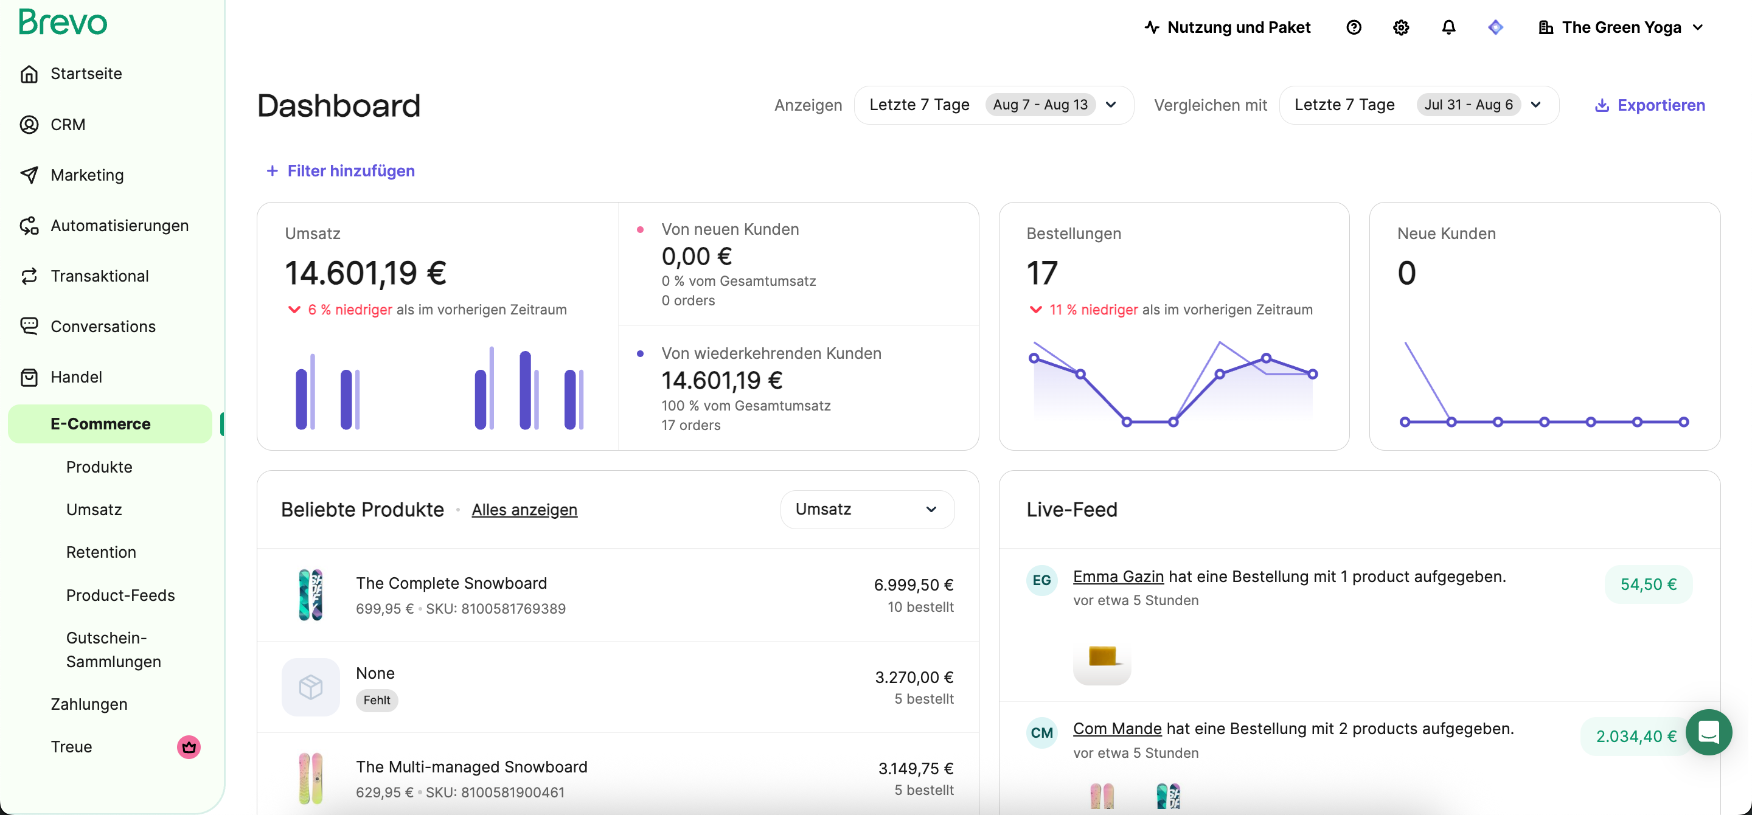The height and width of the screenshot is (815, 1752).
Task: Expand the Vergleichen mit date range dropdown
Action: tap(1418, 105)
